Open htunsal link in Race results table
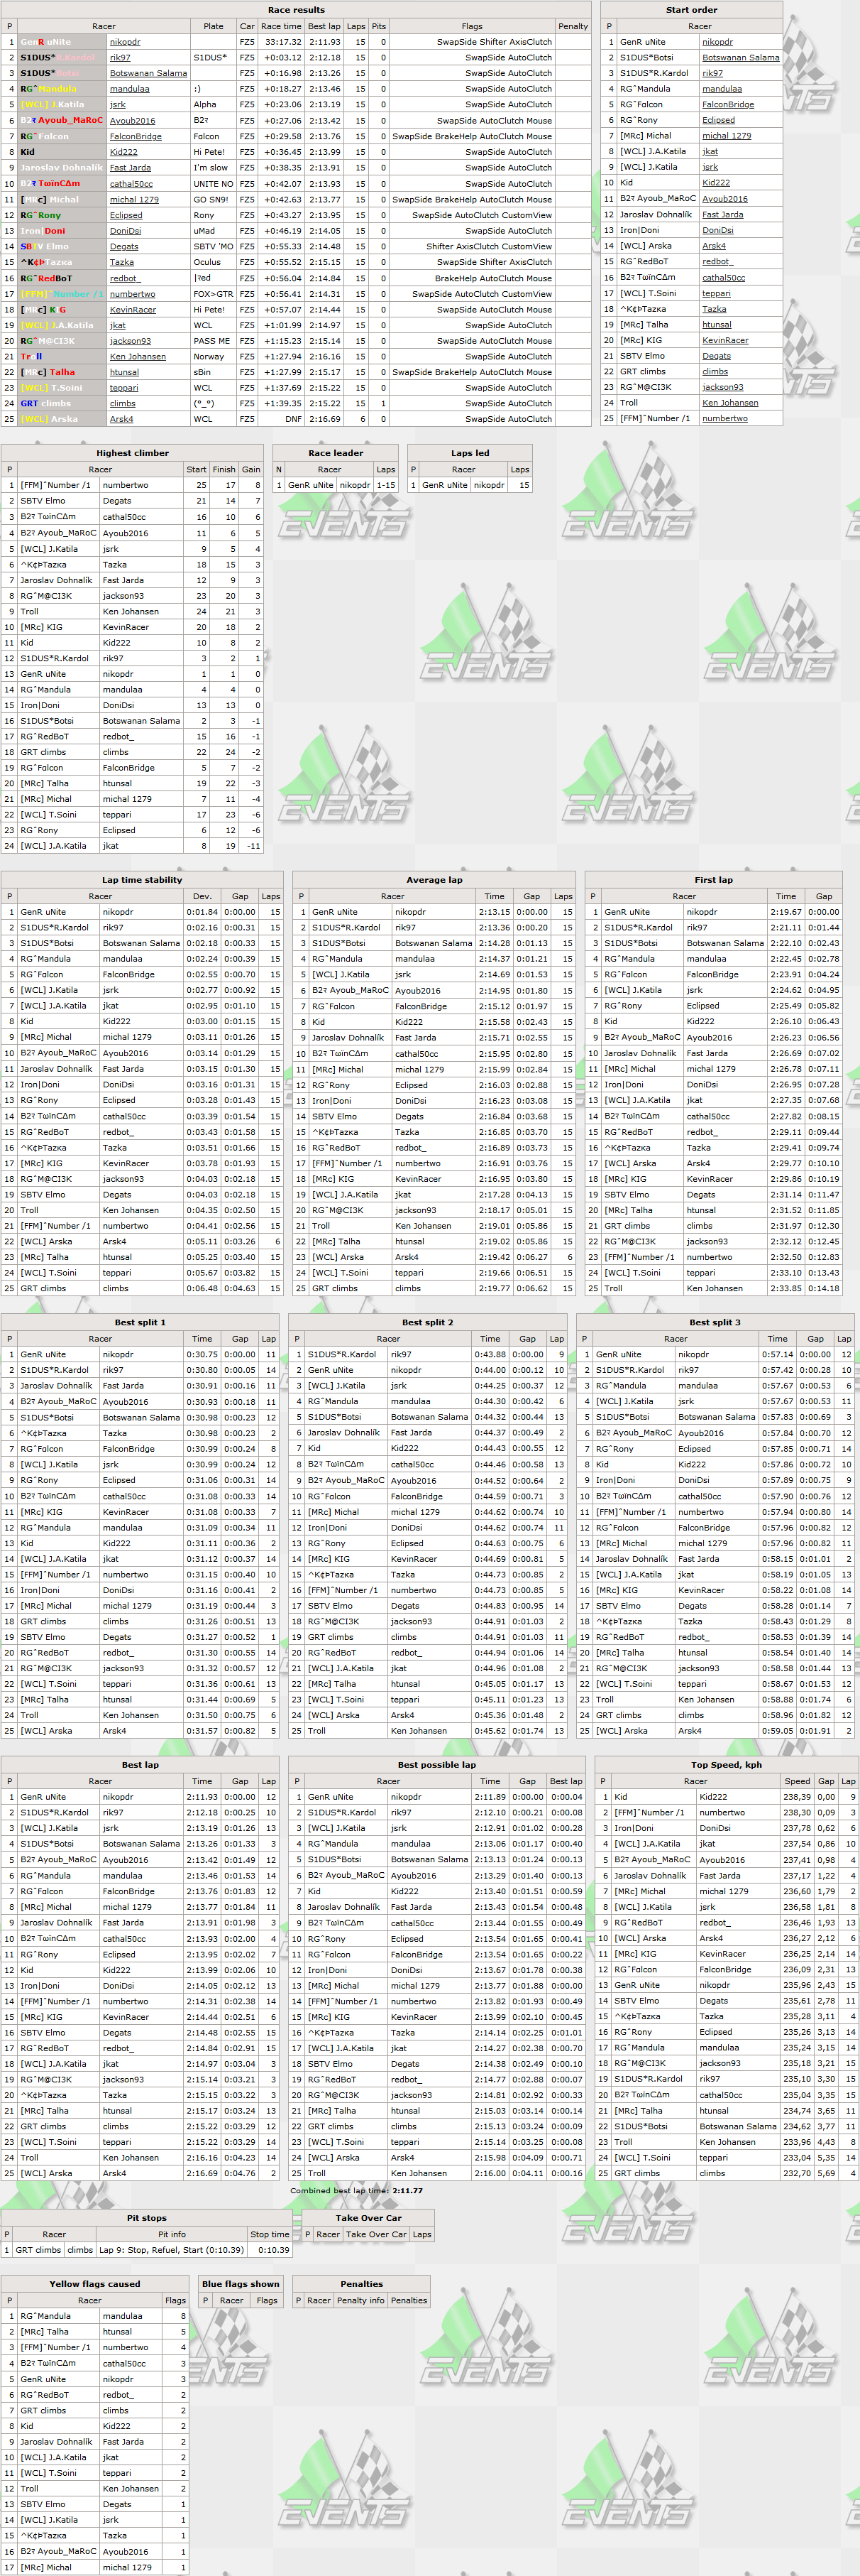The height and width of the screenshot is (2576, 860). (125, 372)
